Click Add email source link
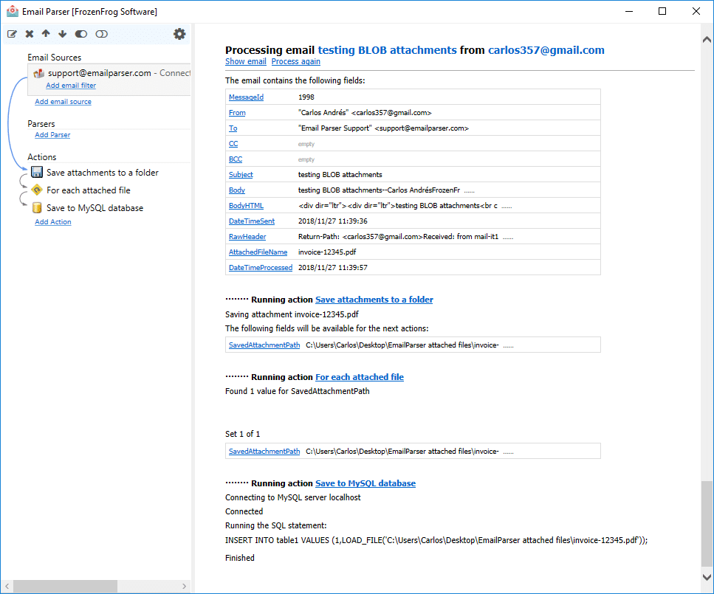 (x=63, y=102)
